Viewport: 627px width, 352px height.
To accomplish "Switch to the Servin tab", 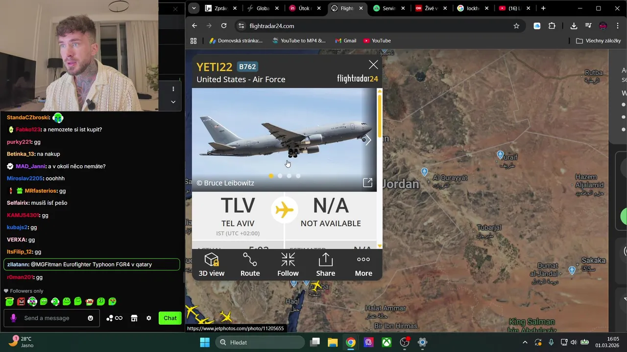I will [x=389, y=8].
